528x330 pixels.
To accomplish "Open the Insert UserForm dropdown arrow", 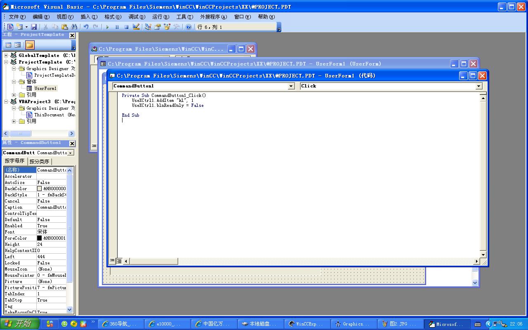I will (x=26, y=27).
